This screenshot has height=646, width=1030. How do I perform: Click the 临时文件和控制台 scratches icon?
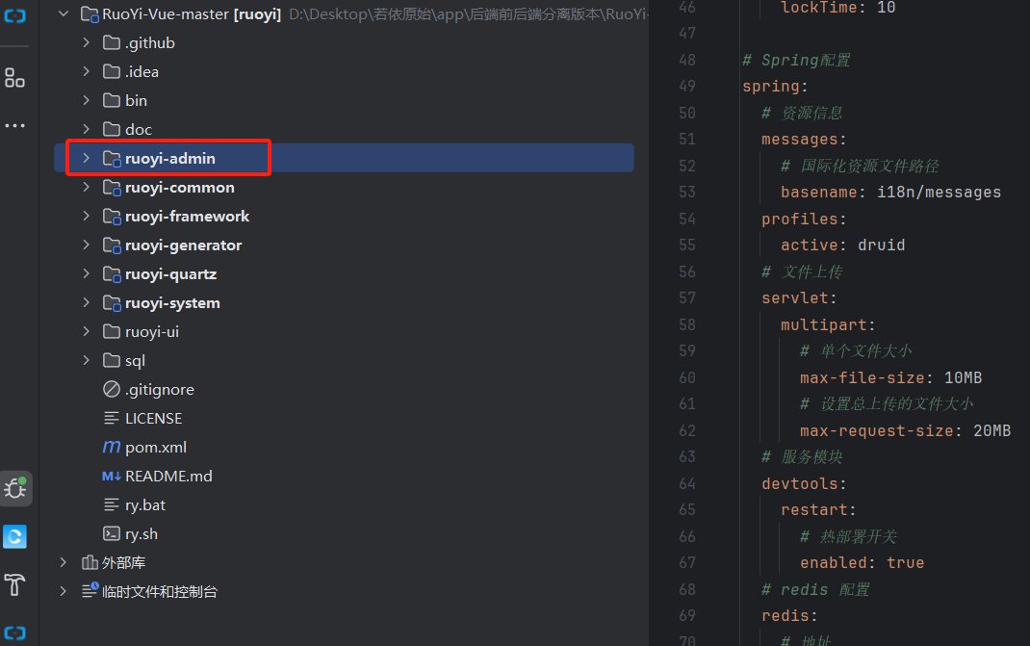[90, 591]
